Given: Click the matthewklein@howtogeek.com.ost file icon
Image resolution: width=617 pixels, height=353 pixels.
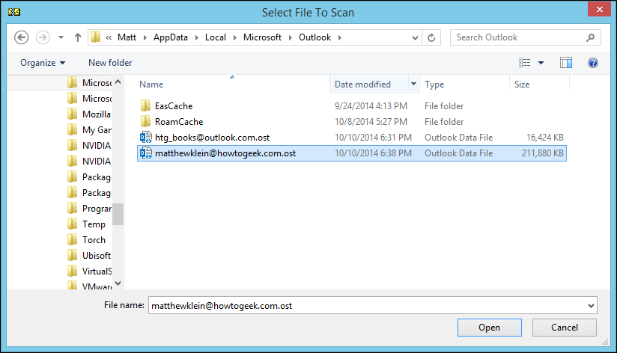Looking at the screenshot, I should pyautogui.click(x=146, y=153).
